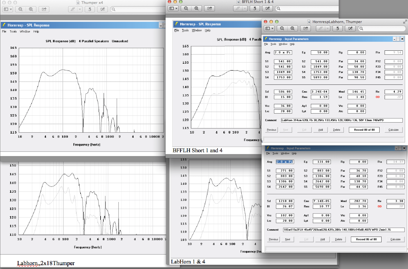Click Eg field showing 58.00
The height and width of the screenshot is (269, 408).
[x=320, y=52]
